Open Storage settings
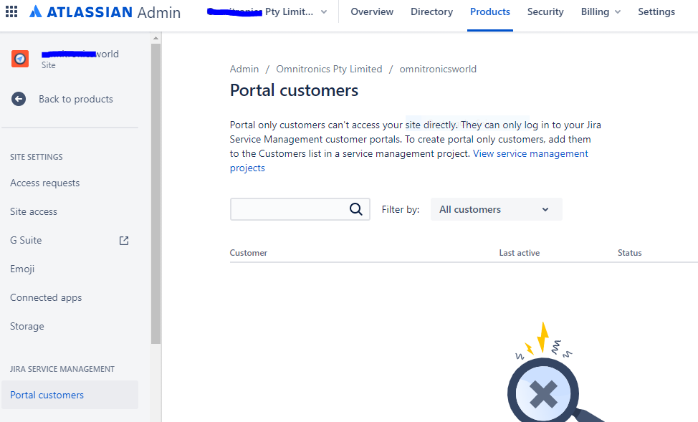This screenshot has width=698, height=422. click(x=27, y=326)
